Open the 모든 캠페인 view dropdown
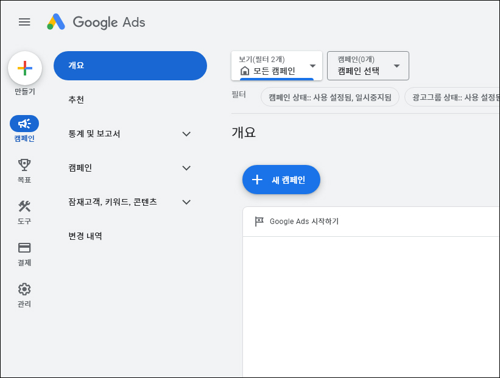Viewport: 500px width, 378px height. 277,66
